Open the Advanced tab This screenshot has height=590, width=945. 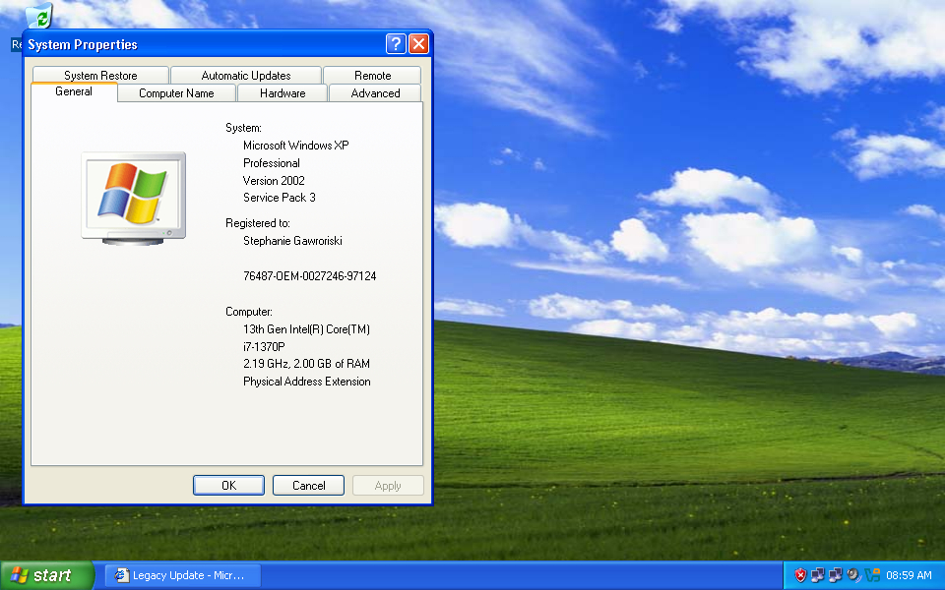pyautogui.click(x=375, y=93)
